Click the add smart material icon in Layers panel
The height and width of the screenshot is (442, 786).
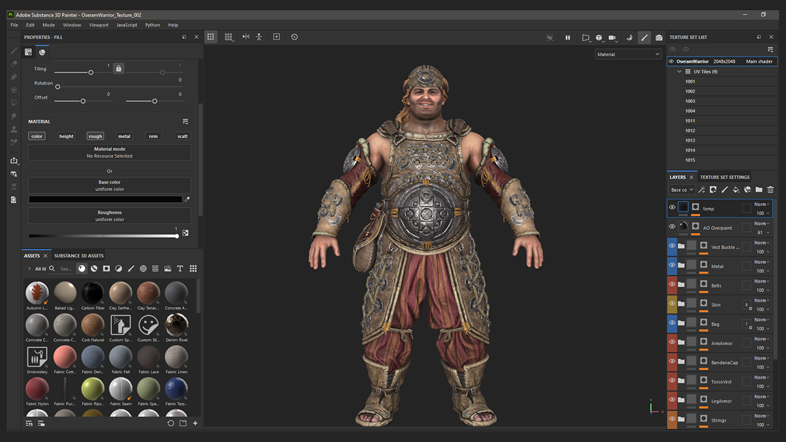point(747,189)
